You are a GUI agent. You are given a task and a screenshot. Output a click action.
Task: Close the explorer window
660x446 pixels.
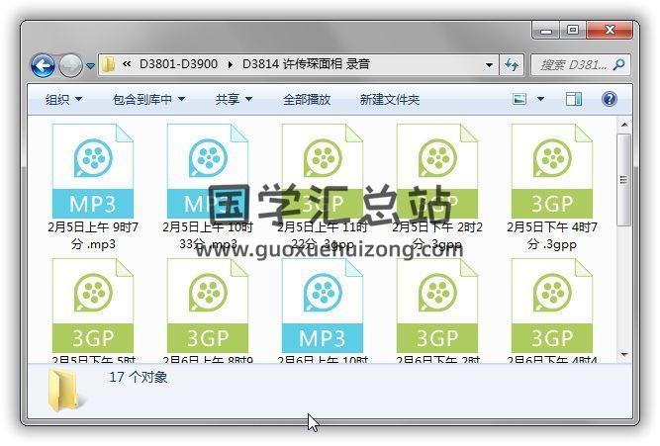[610, 31]
